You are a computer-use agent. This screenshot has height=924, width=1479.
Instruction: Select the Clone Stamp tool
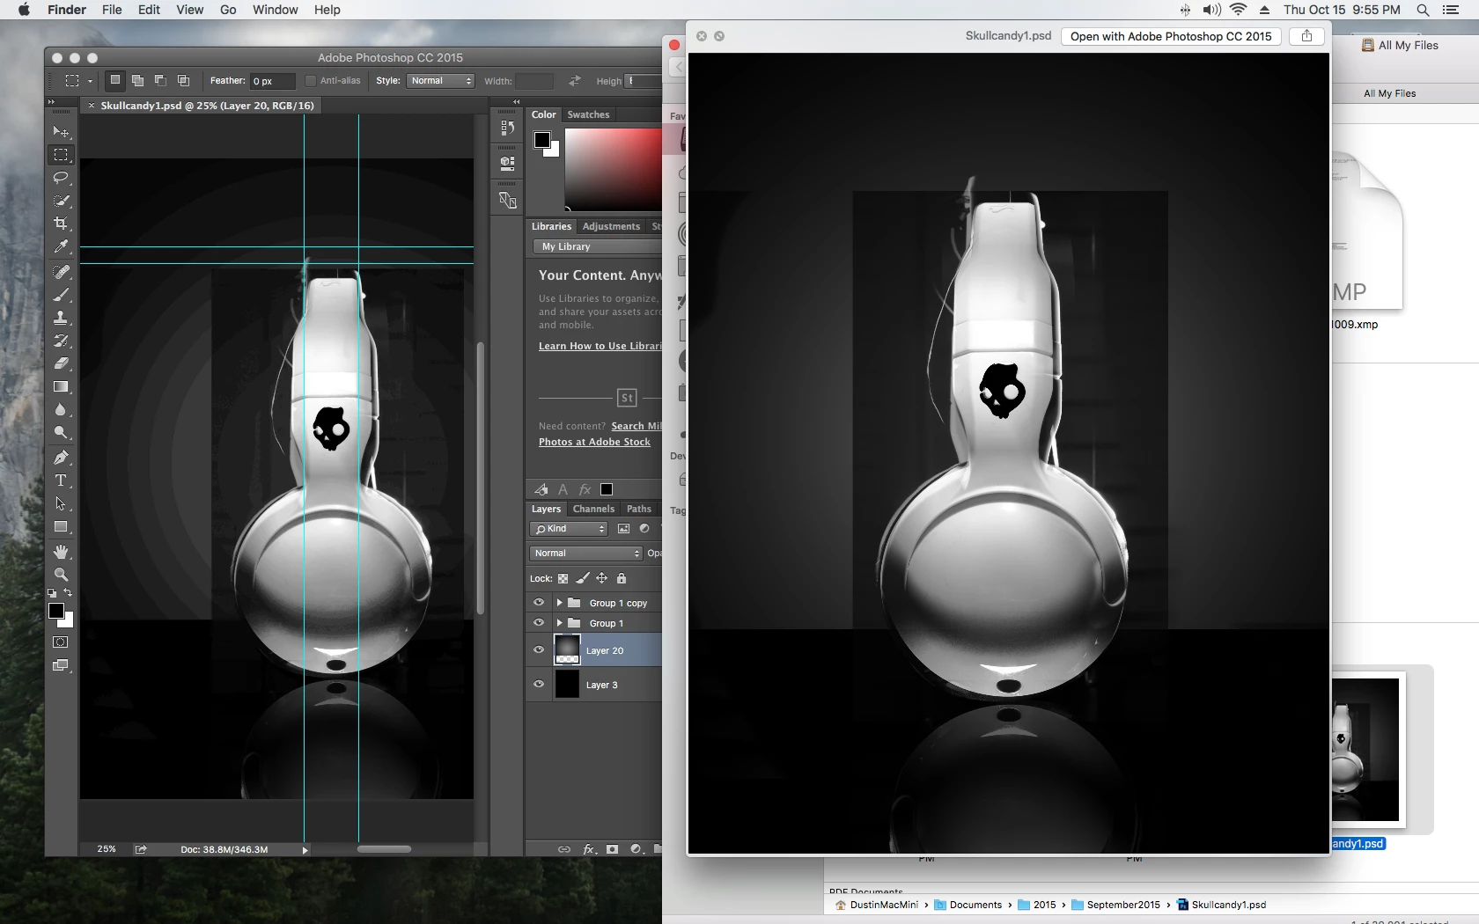61,318
